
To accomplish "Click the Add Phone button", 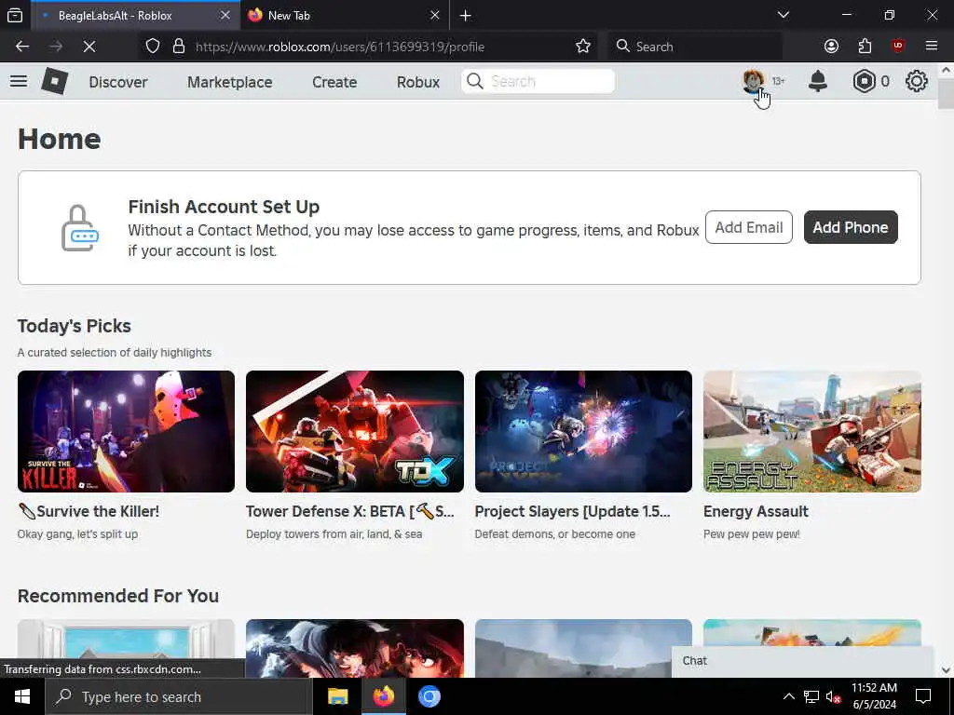I will point(851,227).
